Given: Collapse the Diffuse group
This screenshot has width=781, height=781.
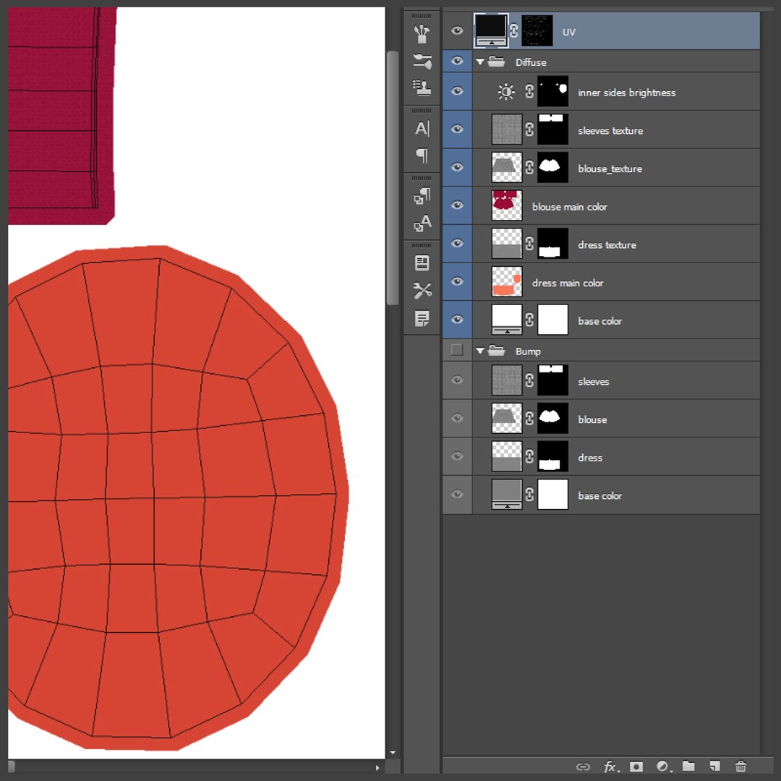Looking at the screenshot, I should click(480, 61).
